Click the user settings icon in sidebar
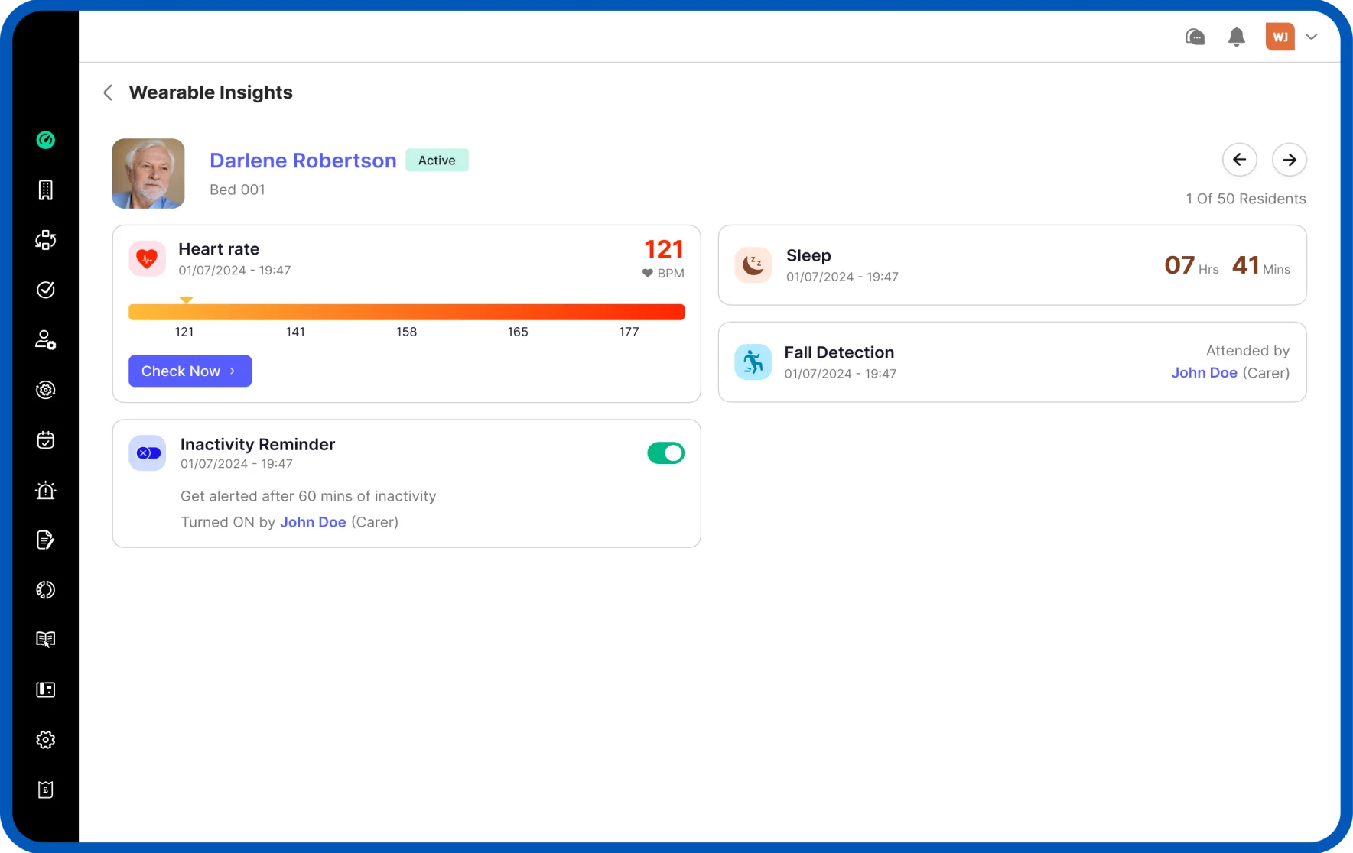 point(46,340)
